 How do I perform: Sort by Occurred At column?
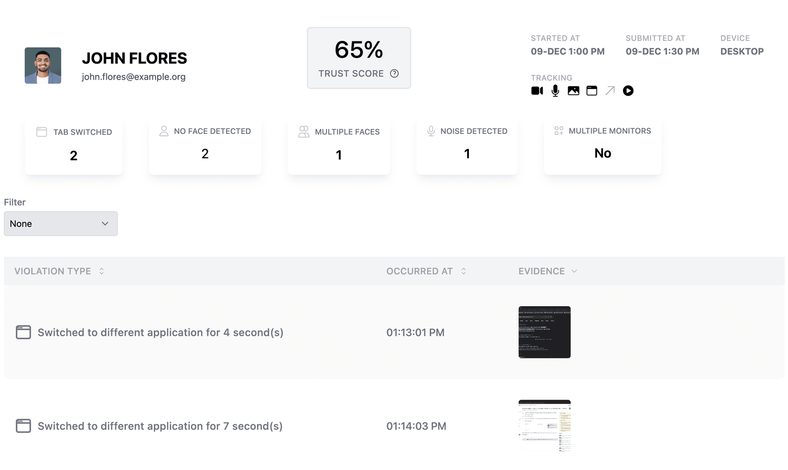pyautogui.click(x=463, y=271)
